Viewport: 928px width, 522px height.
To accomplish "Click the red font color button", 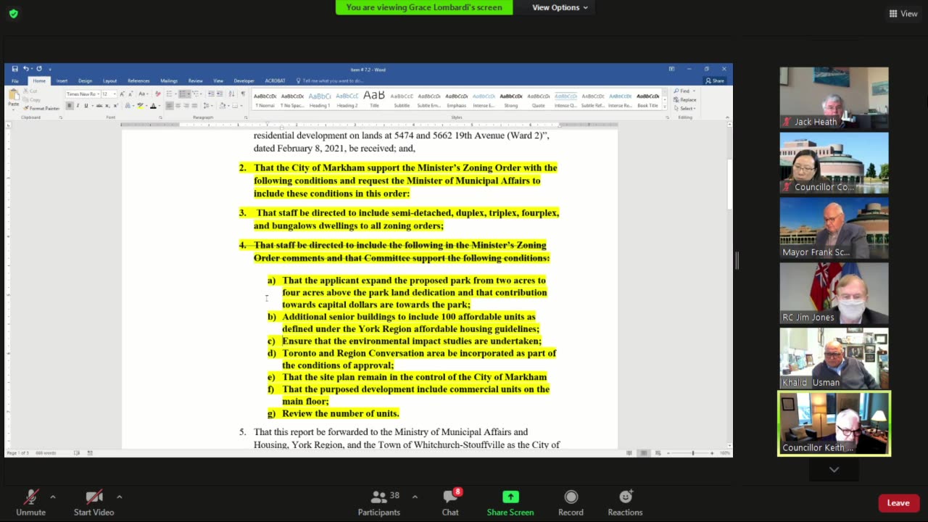I will [x=153, y=106].
